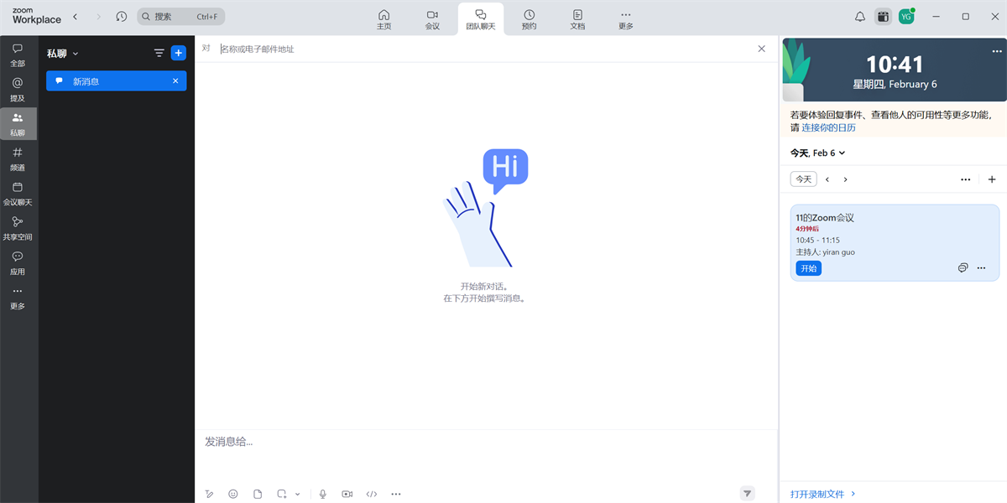Click the send message paper-plane icon
This screenshot has width=1007, height=503.
click(747, 493)
